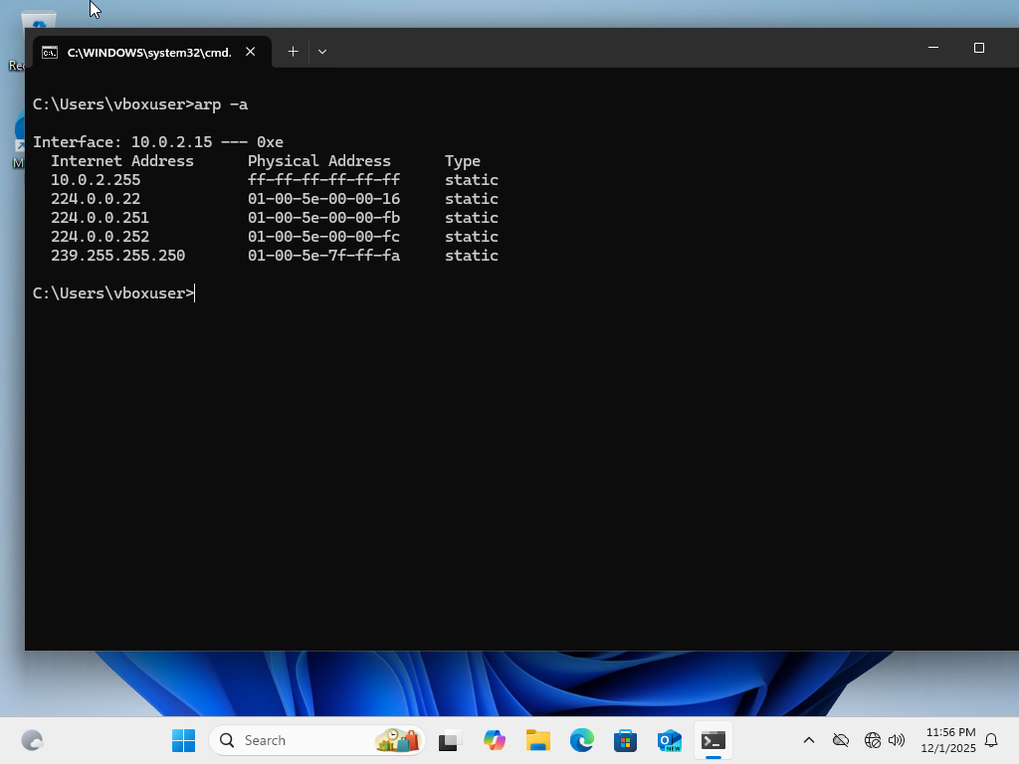Click the Start menu button
Viewport: 1019px width, 764px height.
183,740
